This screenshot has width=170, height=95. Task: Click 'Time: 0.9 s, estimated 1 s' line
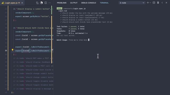[x=72, y=33]
